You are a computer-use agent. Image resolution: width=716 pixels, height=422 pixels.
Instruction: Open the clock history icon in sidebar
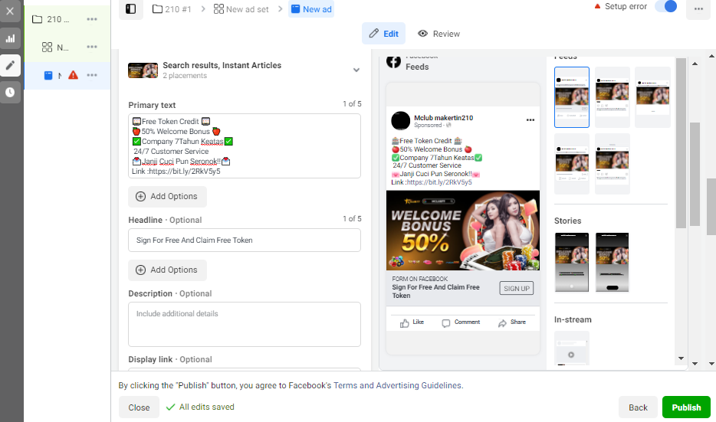point(10,92)
